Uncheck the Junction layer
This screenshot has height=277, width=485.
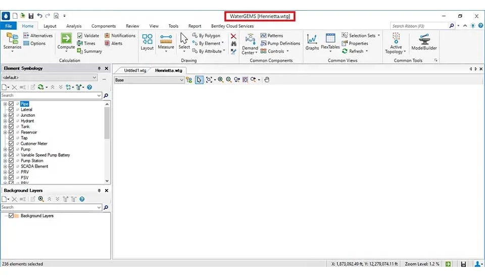[11, 115]
